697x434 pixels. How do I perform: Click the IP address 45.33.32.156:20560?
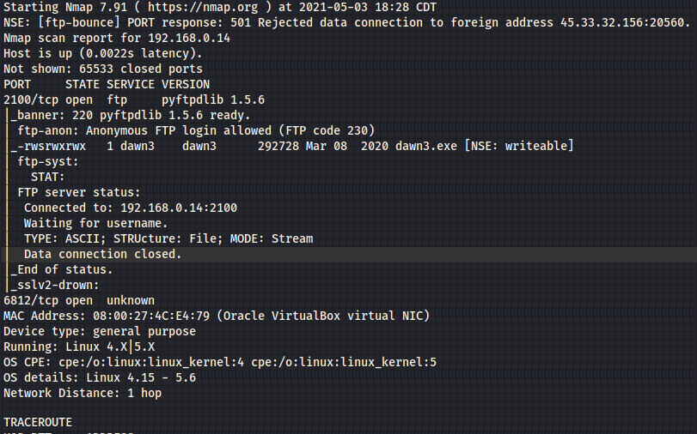click(614, 23)
